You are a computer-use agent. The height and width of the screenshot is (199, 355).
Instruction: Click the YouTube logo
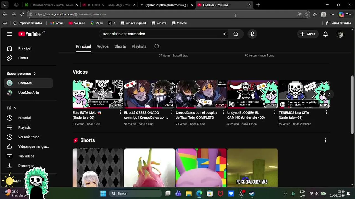pyautogui.click(x=30, y=34)
